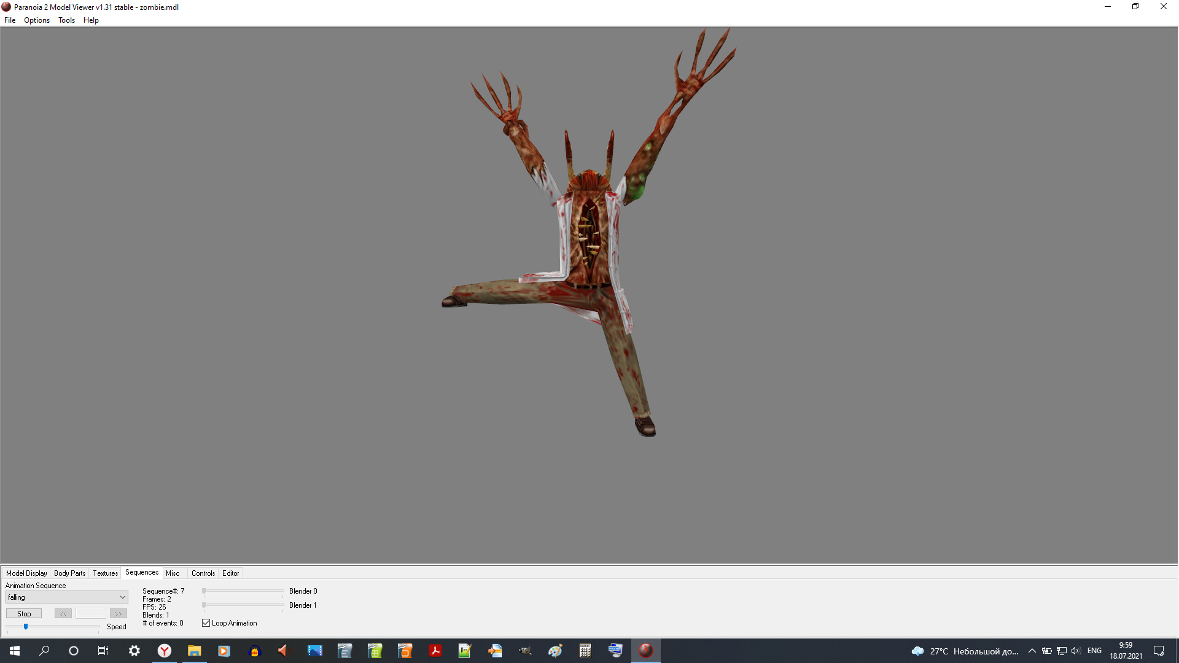The height and width of the screenshot is (663, 1179).
Task: Open the Paranoia 2 Model Viewer taskbar icon
Action: pos(645,651)
